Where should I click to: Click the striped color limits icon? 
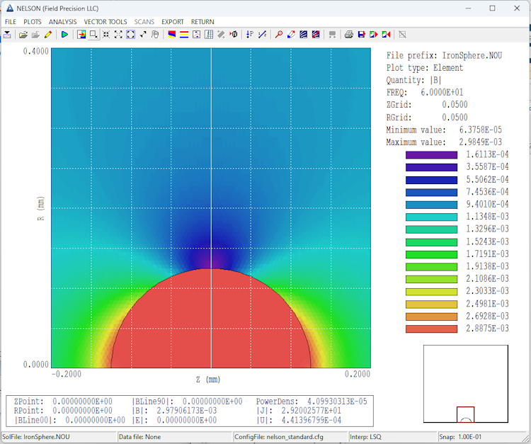click(x=184, y=35)
